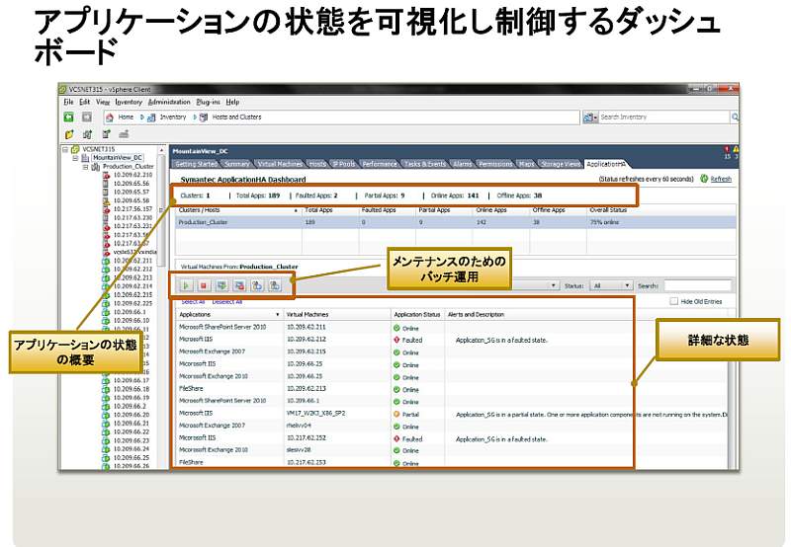Click the Inventory icon in breadcrumb
Viewport: 791px width, 547px height.
click(151, 117)
